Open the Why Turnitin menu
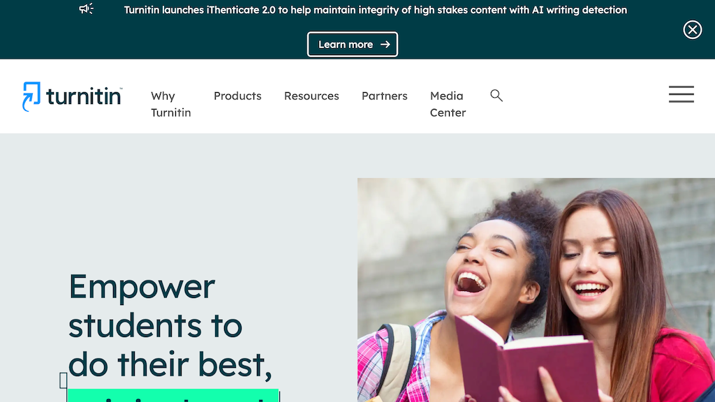715x402 pixels. 171,104
